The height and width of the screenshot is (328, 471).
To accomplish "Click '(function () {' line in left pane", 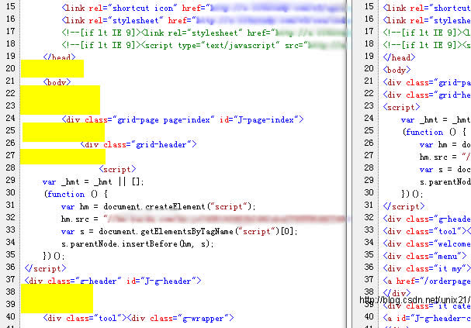I will click(76, 194).
